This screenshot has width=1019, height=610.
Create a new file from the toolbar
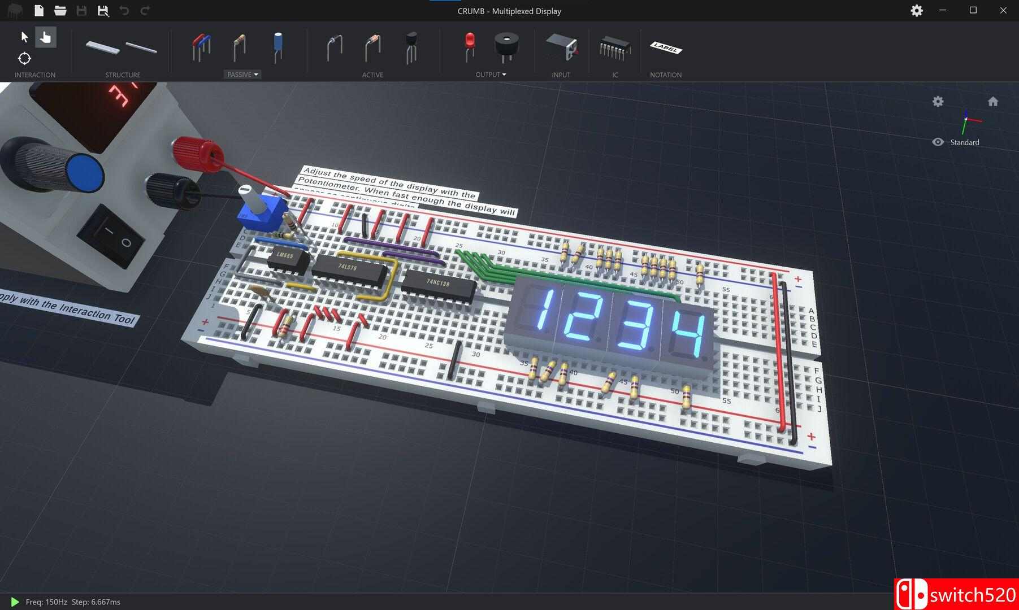coord(38,11)
